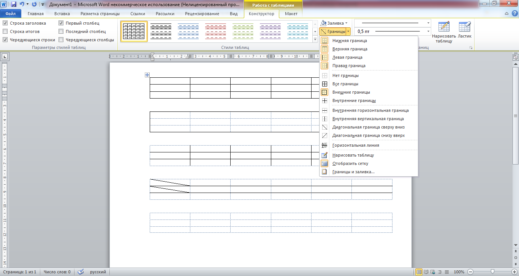The width and height of the screenshot is (519, 276).
Task: Click the zoom out minus button
Action: click(470, 272)
